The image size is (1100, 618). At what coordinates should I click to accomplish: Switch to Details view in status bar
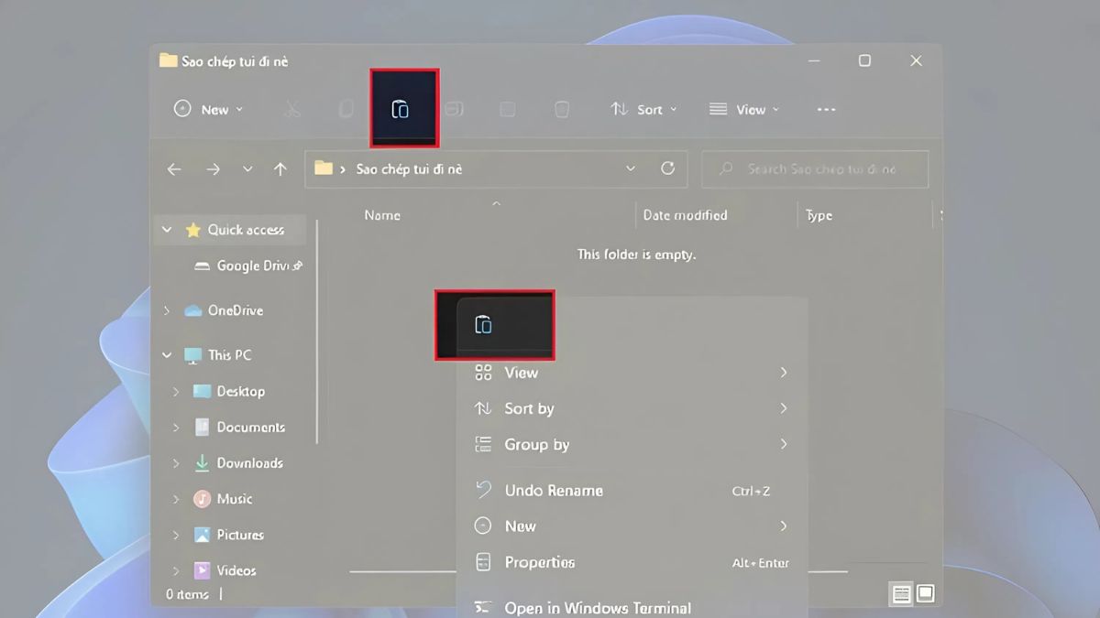(902, 594)
